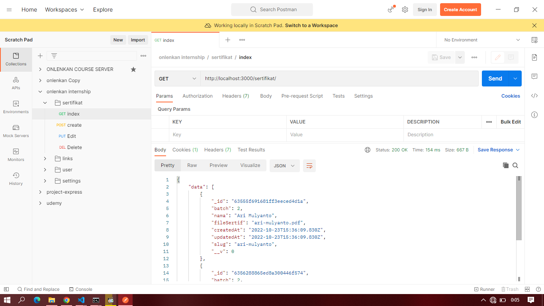Select the POST create request
The height and width of the screenshot is (306, 544).
[x=92, y=125]
